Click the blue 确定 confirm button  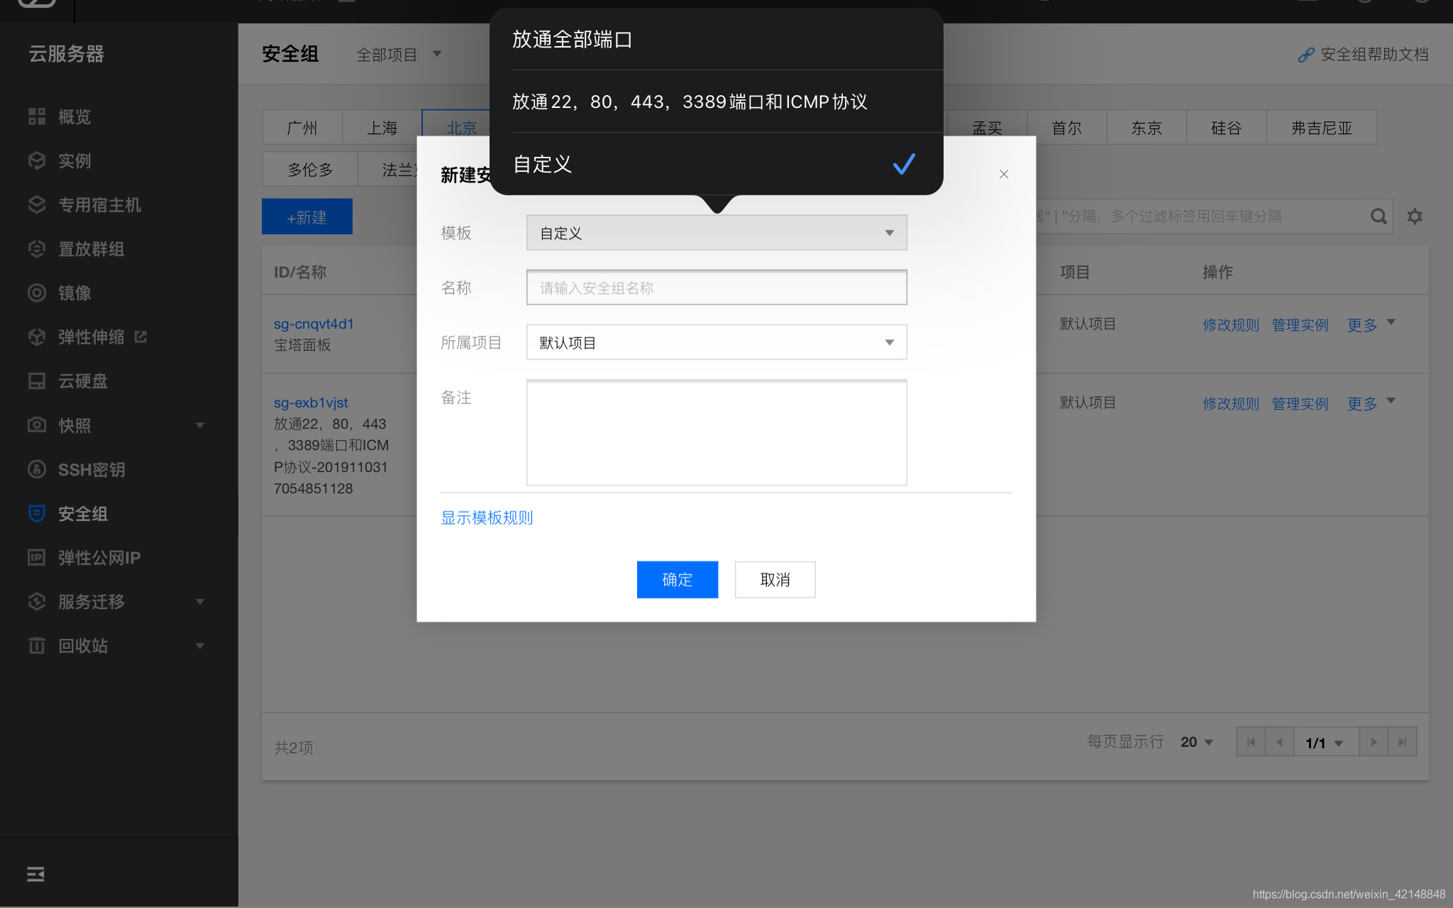678,579
